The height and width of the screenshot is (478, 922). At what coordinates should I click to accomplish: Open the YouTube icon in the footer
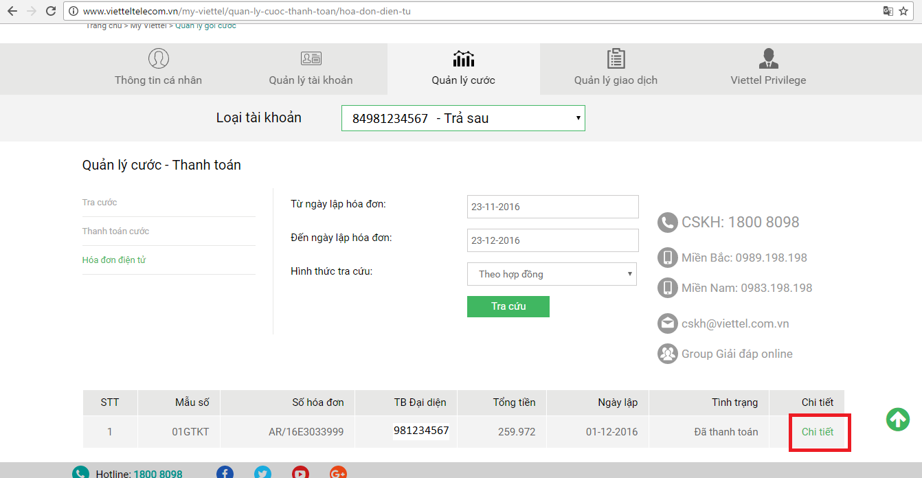(300, 473)
